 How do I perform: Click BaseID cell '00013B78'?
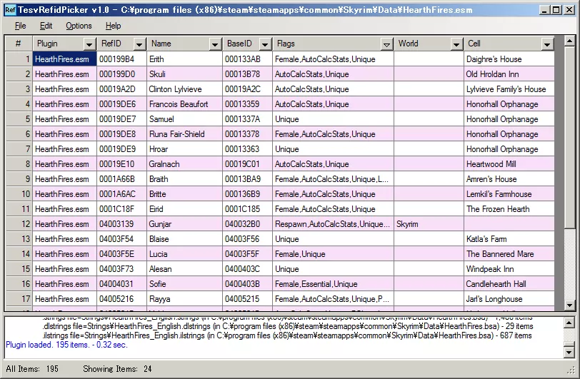pos(247,74)
